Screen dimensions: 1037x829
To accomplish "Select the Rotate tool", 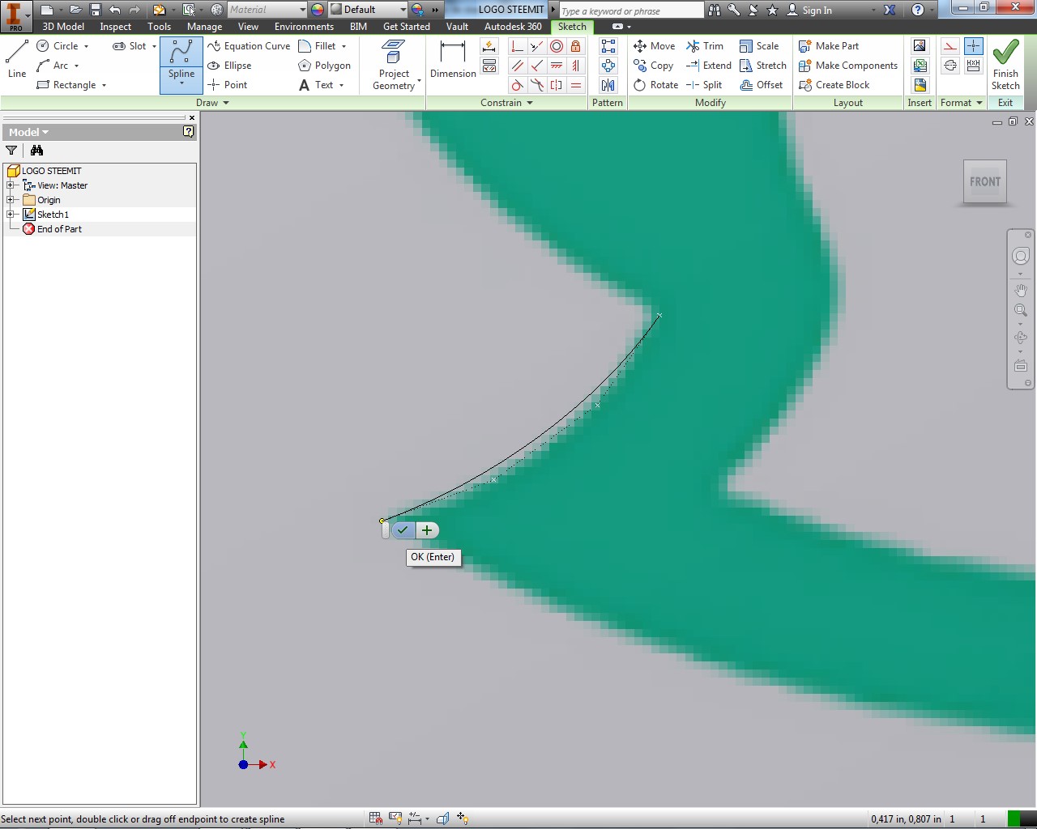I will coord(655,85).
